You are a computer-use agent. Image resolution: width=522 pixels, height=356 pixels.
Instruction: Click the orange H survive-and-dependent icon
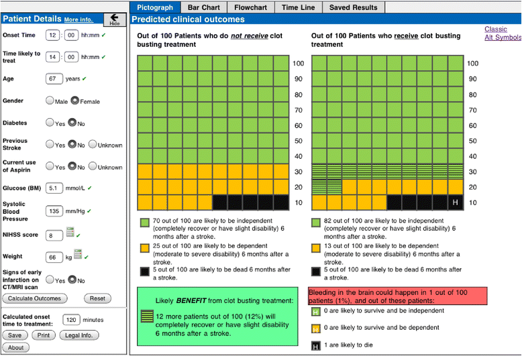pyautogui.click(x=314, y=329)
